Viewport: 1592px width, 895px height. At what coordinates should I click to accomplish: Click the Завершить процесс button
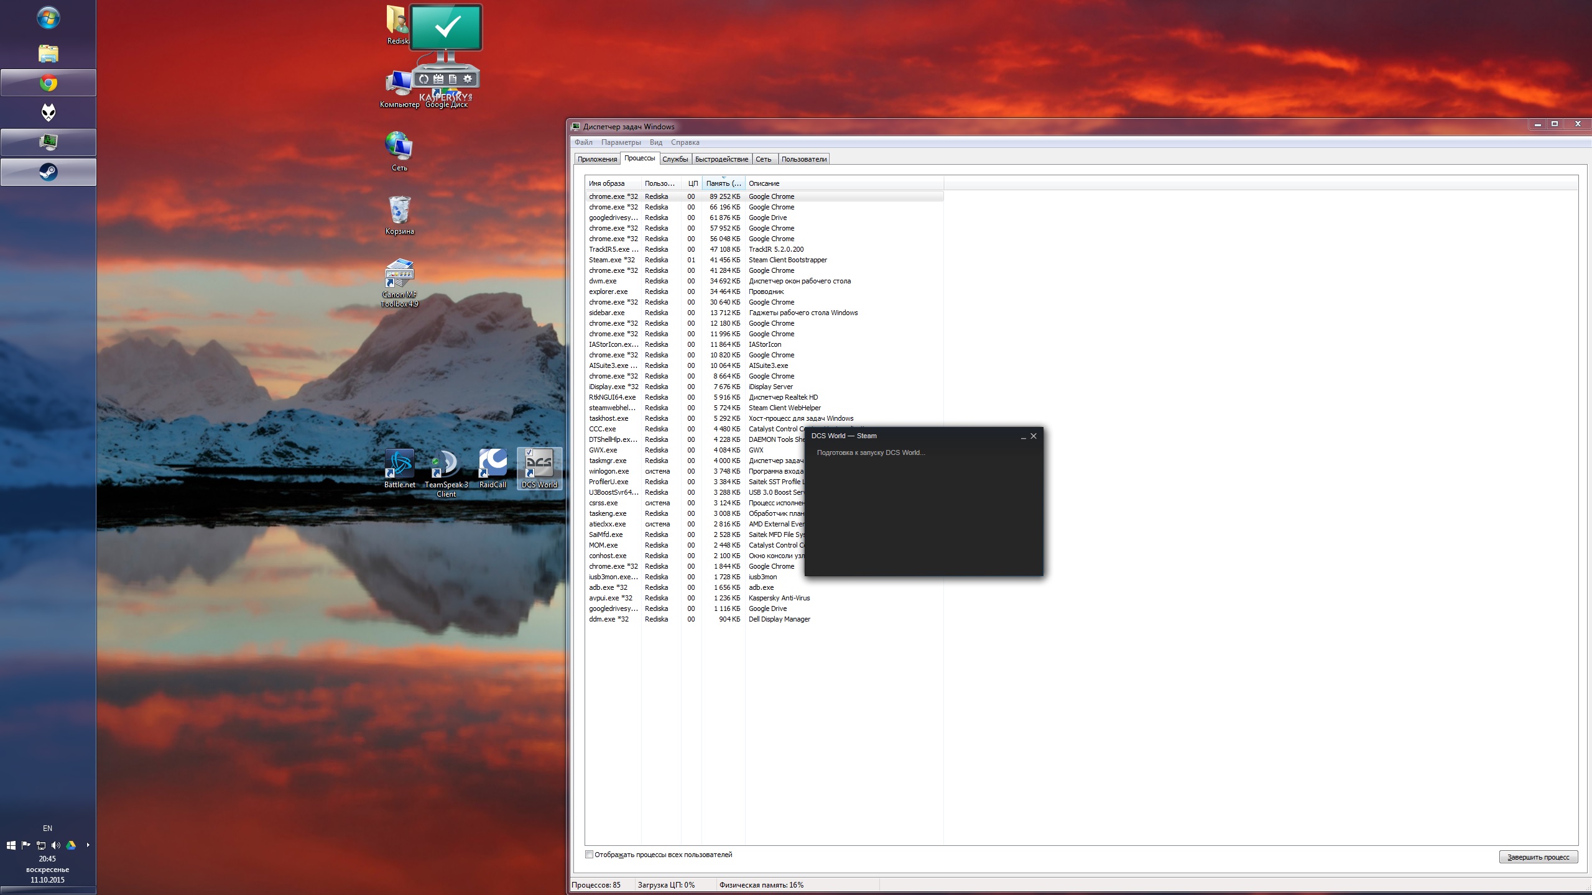1538,857
